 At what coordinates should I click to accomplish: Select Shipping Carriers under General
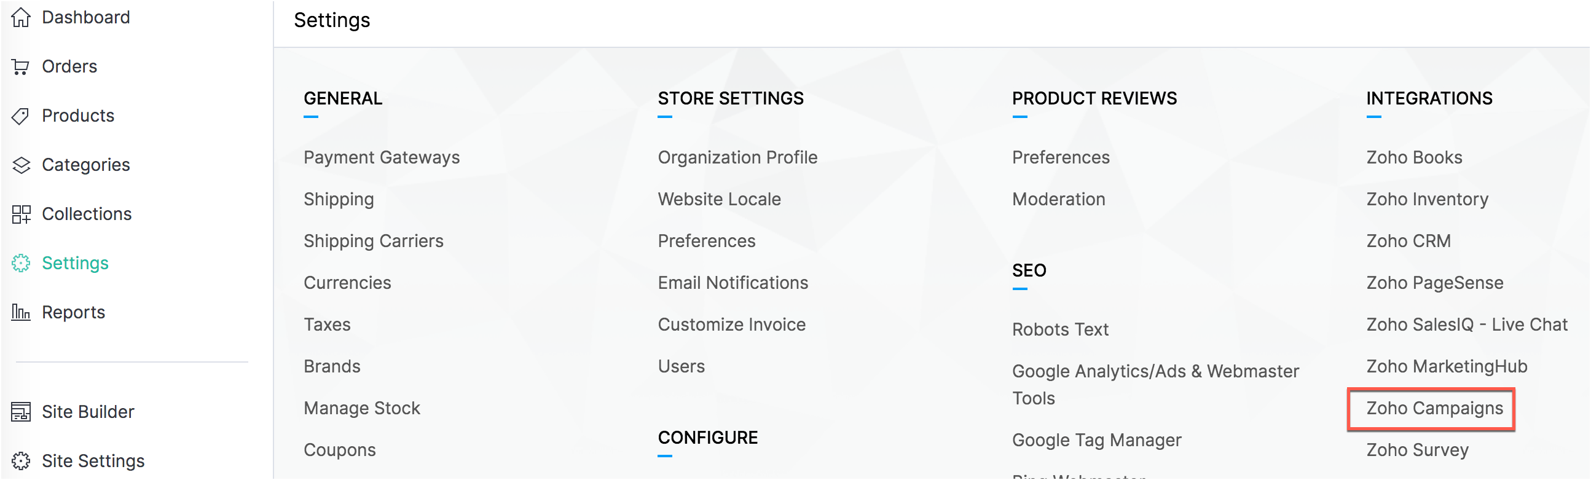373,241
